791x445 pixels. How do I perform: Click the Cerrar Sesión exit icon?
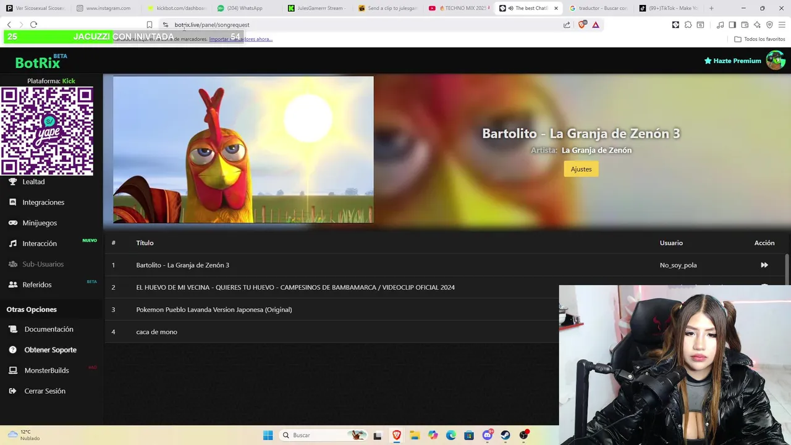pos(13,391)
